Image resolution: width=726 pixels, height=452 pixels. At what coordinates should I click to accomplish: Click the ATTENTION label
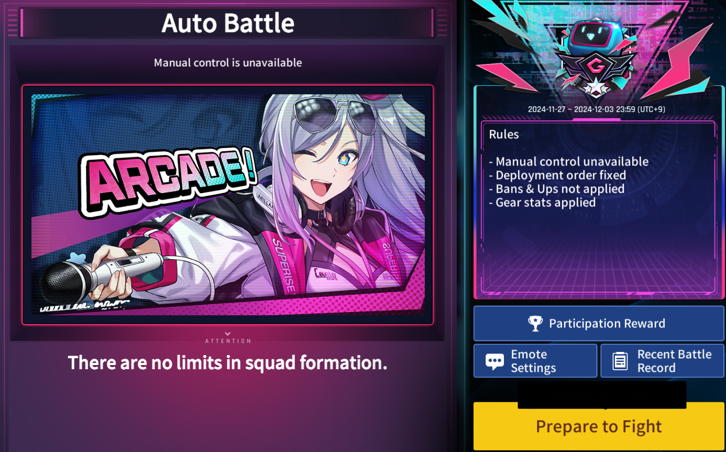click(228, 341)
